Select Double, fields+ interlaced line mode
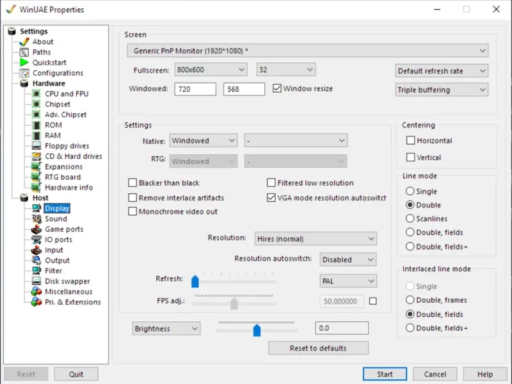Viewport: 512px width, 384px height. coord(410,328)
